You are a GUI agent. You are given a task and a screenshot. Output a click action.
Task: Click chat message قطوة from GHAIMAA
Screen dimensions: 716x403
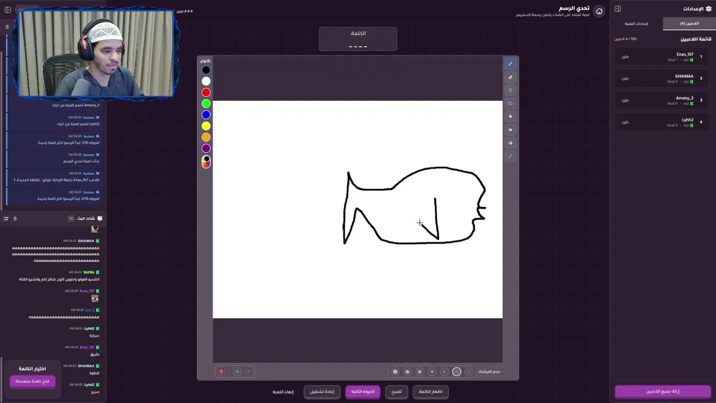pyautogui.click(x=95, y=373)
